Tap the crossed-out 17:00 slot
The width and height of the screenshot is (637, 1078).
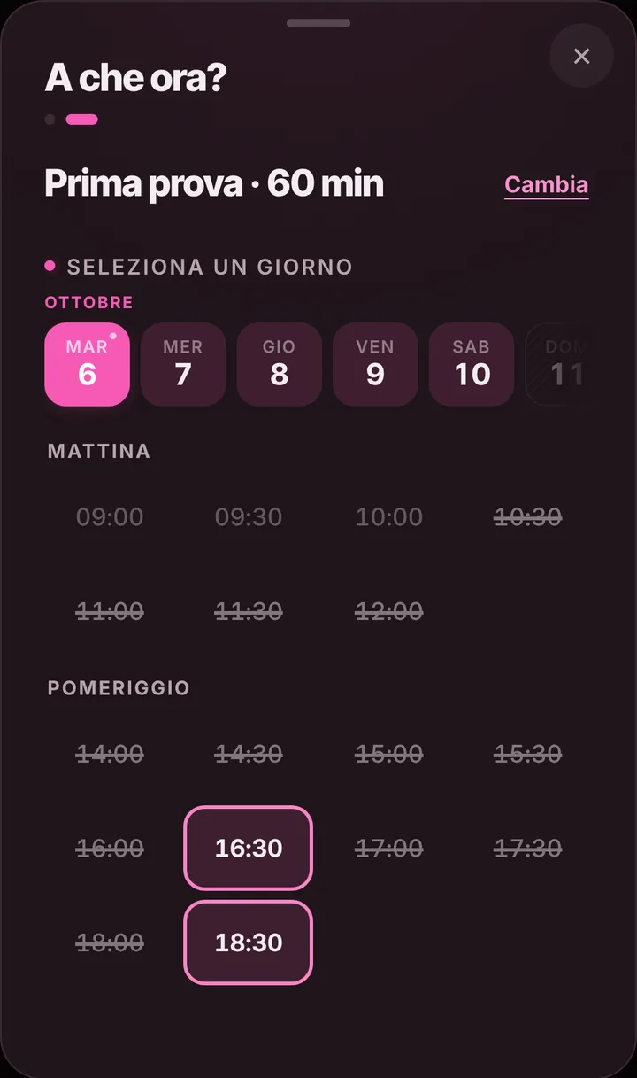[389, 848]
